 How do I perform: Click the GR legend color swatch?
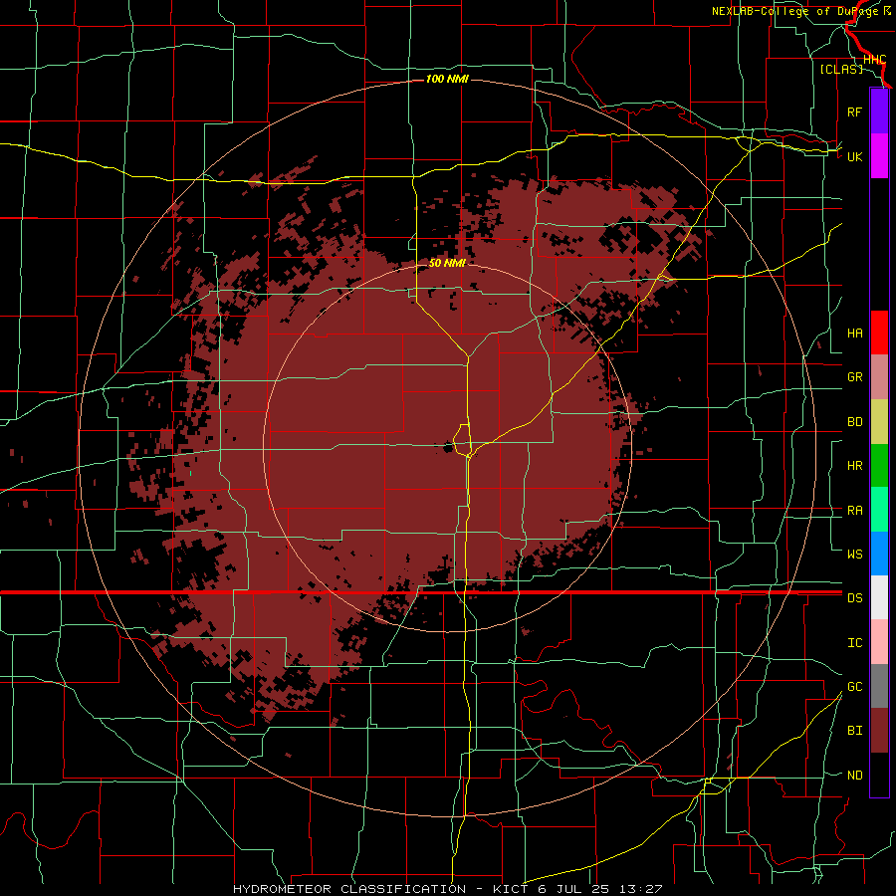pos(879,377)
